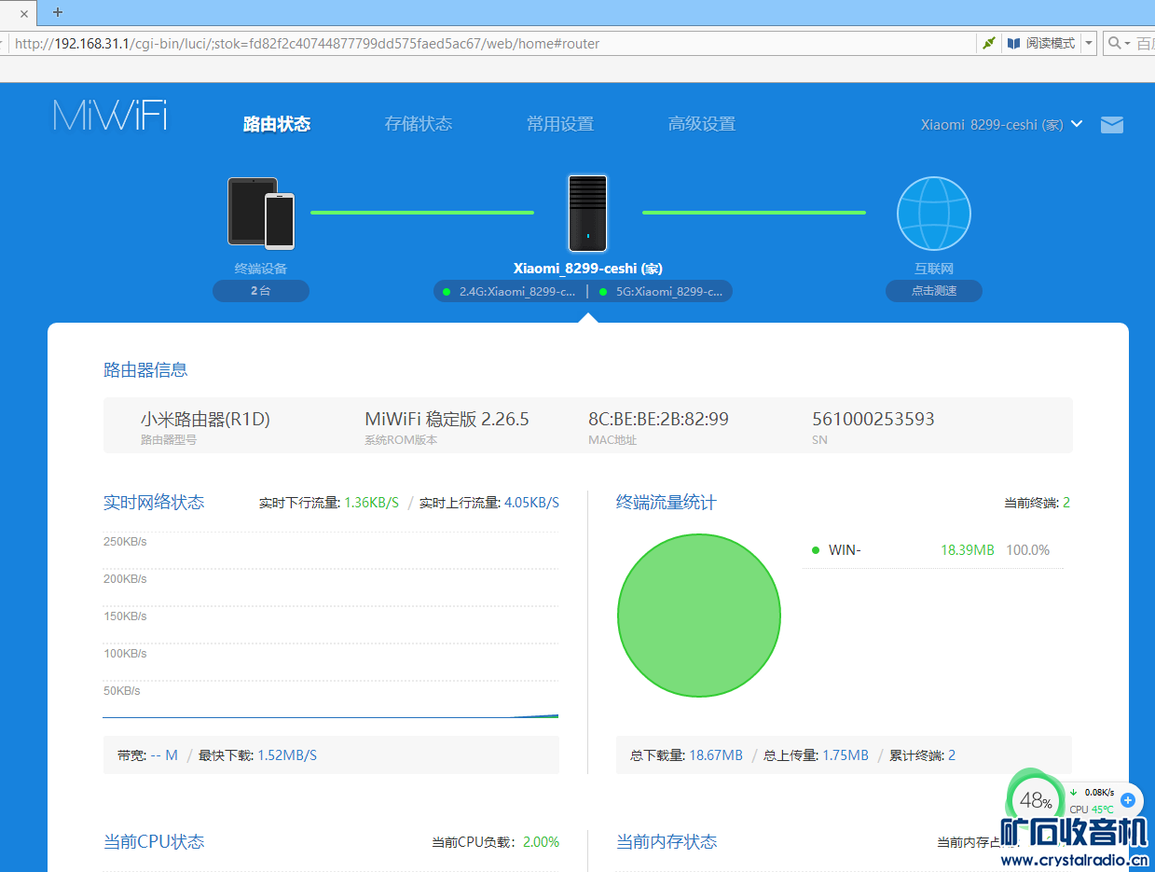Viewport: 1155px width, 872px height.
Task: Click the MiWiFi logo
Action: coord(110,115)
